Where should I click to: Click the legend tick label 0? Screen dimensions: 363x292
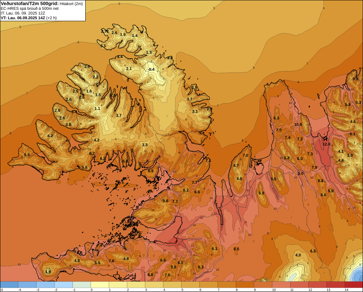coord(92,290)
